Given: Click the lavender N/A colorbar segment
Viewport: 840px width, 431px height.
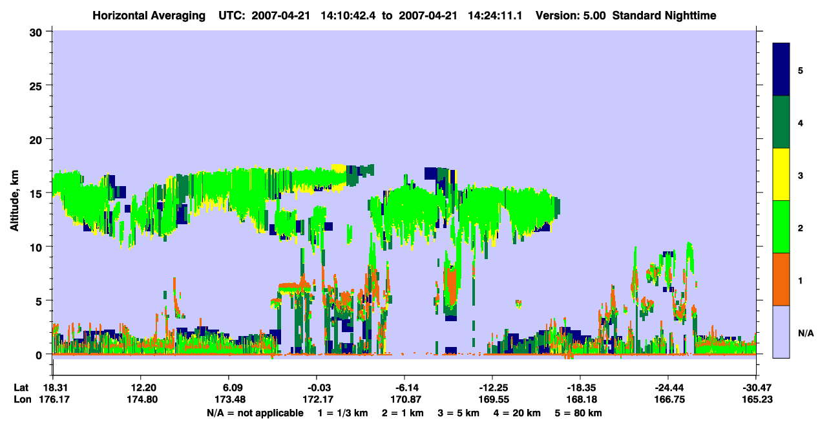Looking at the screenshot, I should [781, 331].
